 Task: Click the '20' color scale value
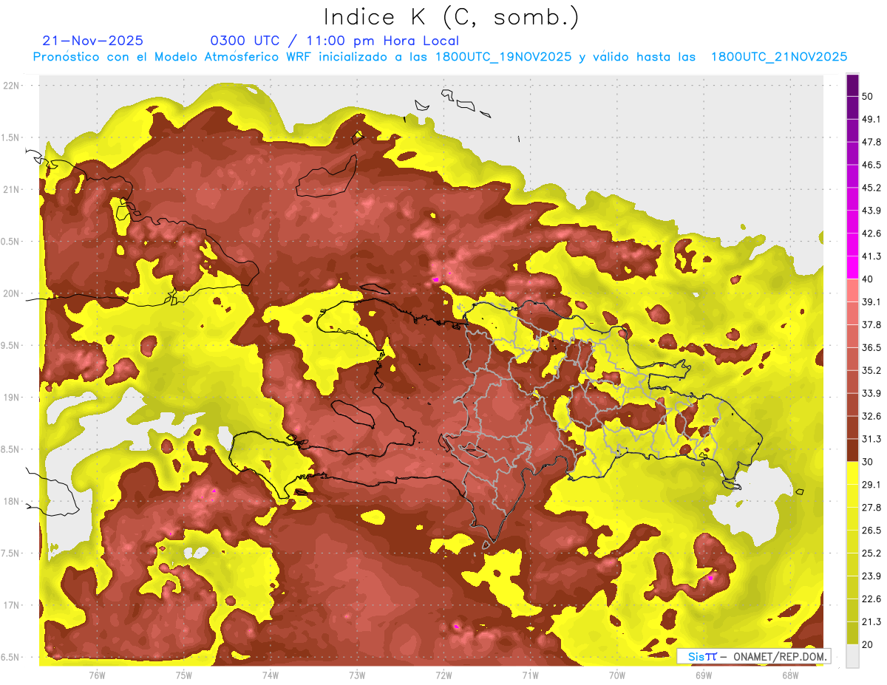coord(868,644)
